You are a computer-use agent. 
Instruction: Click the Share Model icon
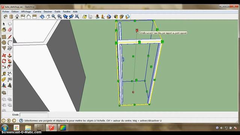(121, 16)
